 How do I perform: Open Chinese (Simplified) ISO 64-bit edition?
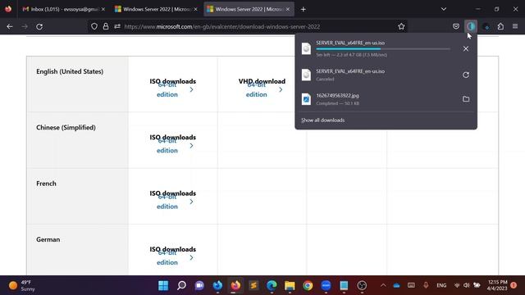pyautogui.click(x=167, y=146)
